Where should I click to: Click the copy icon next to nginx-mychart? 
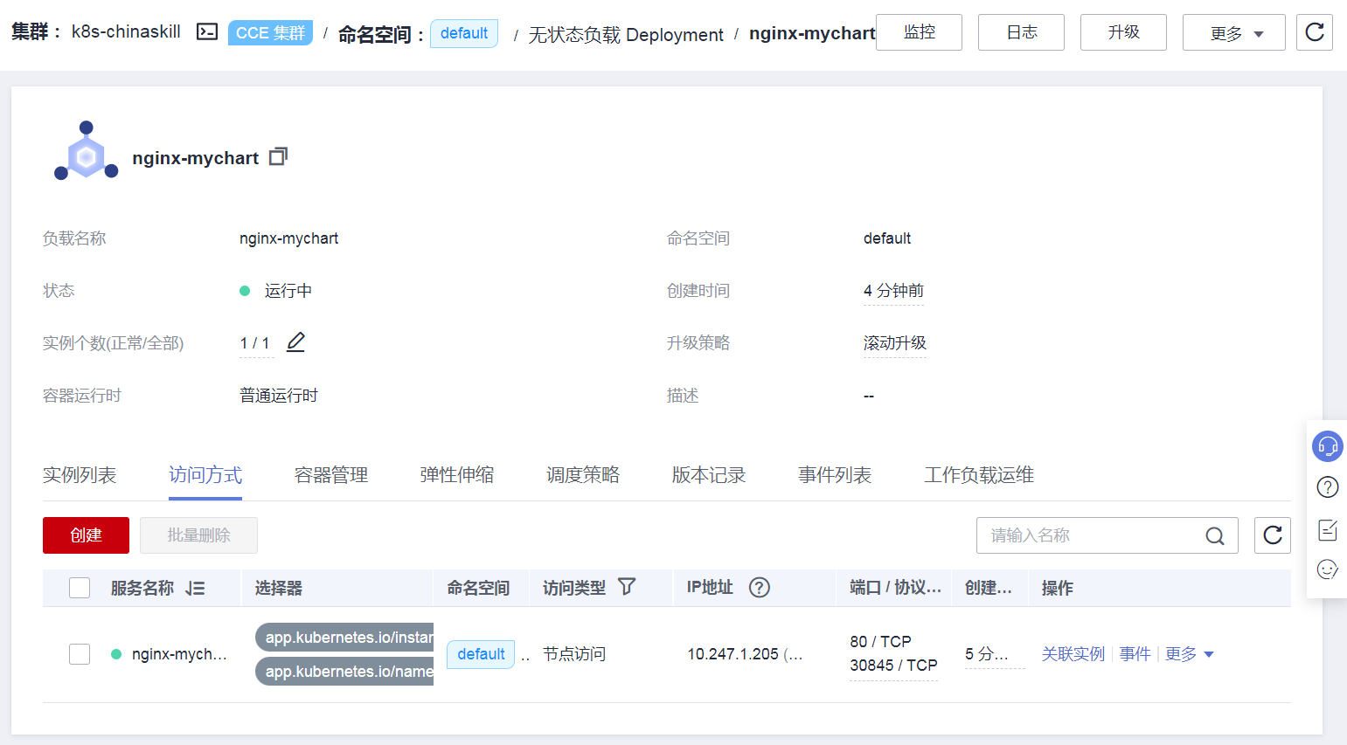click(278, 156)
